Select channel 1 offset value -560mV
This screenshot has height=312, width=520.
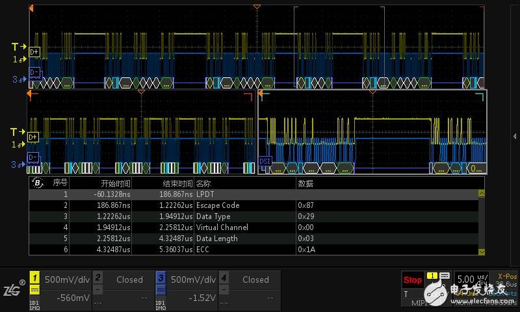click(x=73, y=298)
